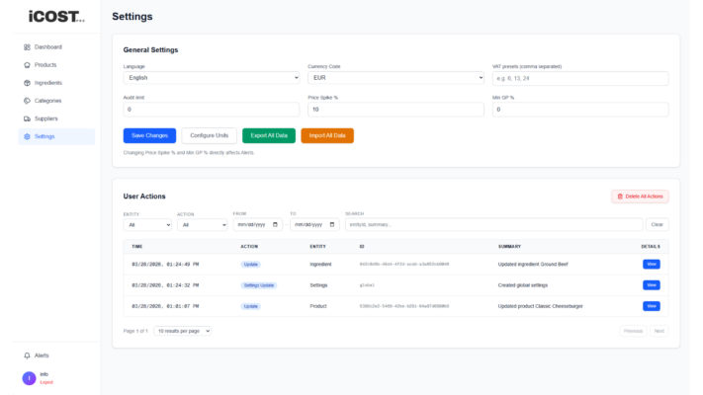Click the trash icon in Delete All Actions

click(x=620, y=197)
